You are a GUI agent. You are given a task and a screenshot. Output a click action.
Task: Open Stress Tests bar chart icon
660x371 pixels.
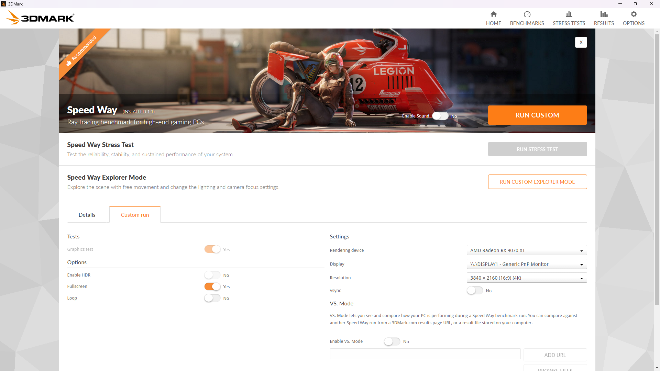click(569, 14)
